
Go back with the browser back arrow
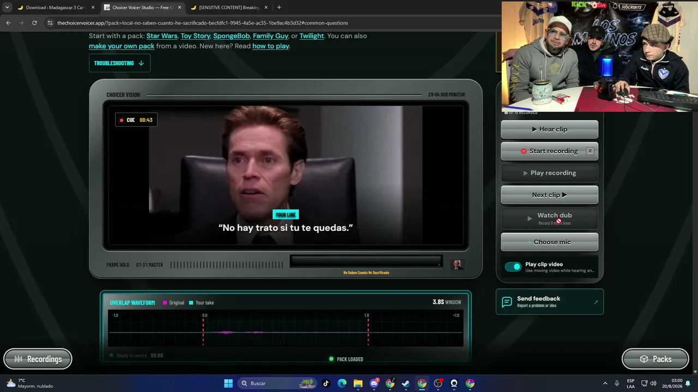8,23
